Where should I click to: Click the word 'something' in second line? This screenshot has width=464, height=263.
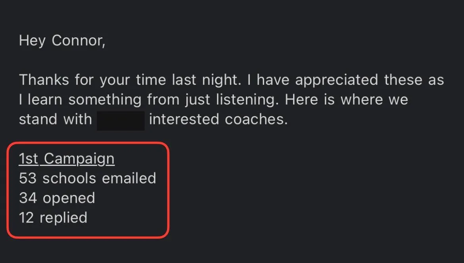click(x=105, y=100)
